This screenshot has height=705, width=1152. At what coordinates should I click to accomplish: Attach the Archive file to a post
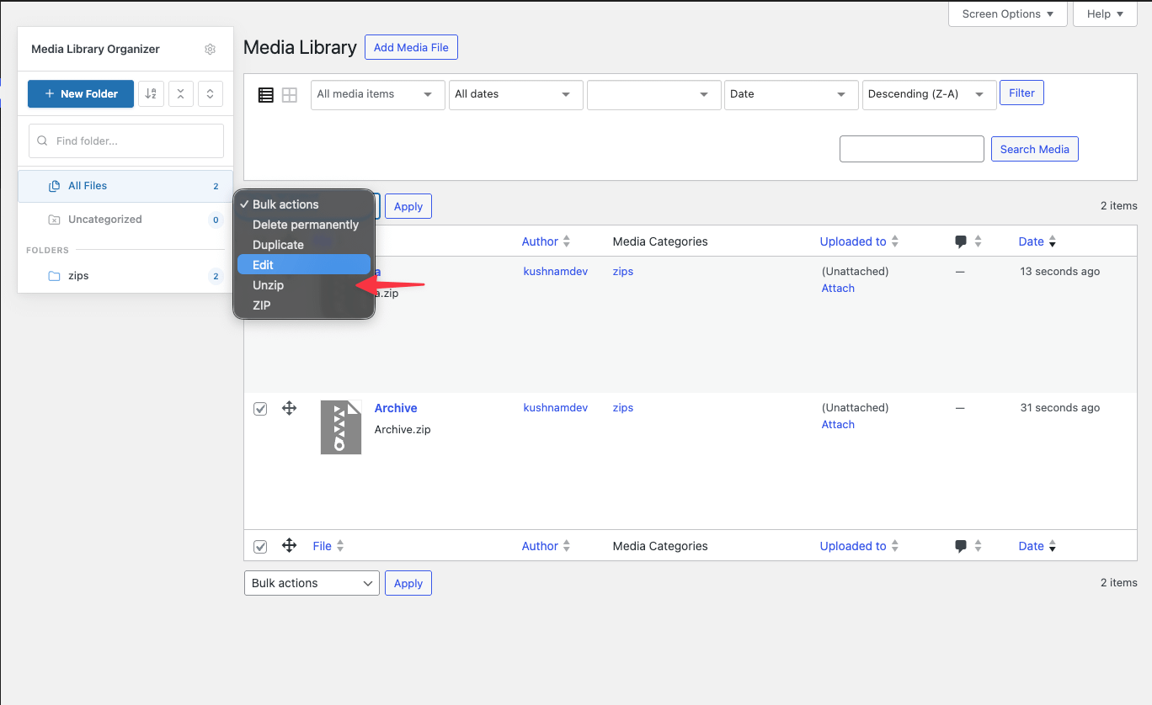(x=837, y=424)
